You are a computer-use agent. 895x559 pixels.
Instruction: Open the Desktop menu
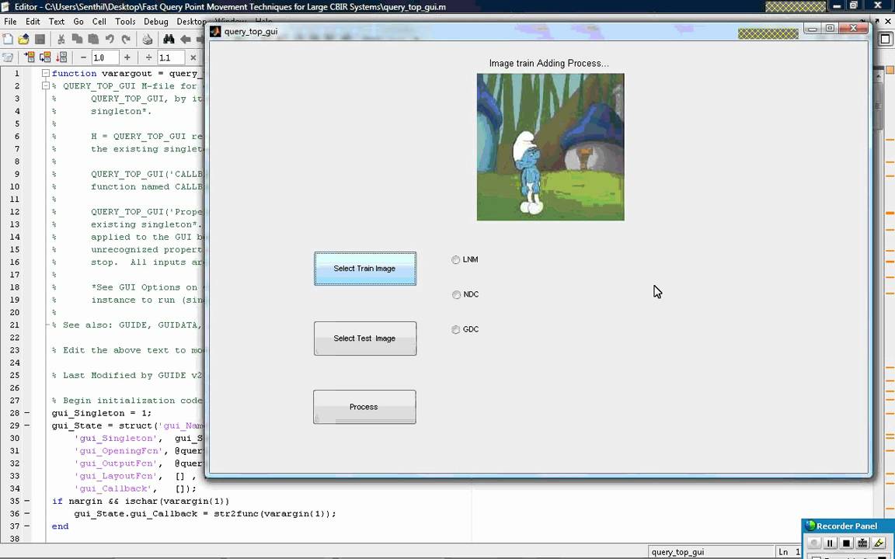click(x=190, y=21)
